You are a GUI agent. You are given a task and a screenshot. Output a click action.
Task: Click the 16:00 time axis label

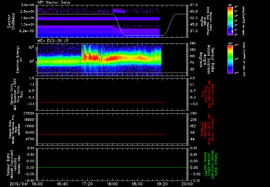37,184
